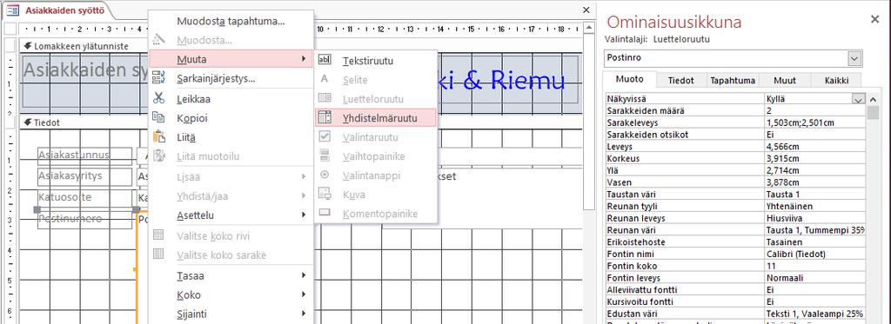Click the Kursivoitu fontti value Ei

pos(814,302)
